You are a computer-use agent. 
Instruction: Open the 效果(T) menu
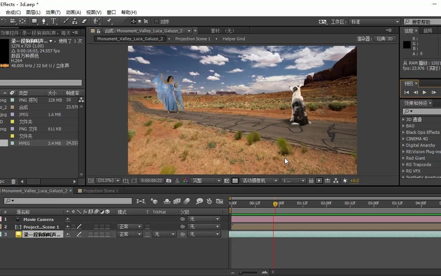click(x=53, y=12)
